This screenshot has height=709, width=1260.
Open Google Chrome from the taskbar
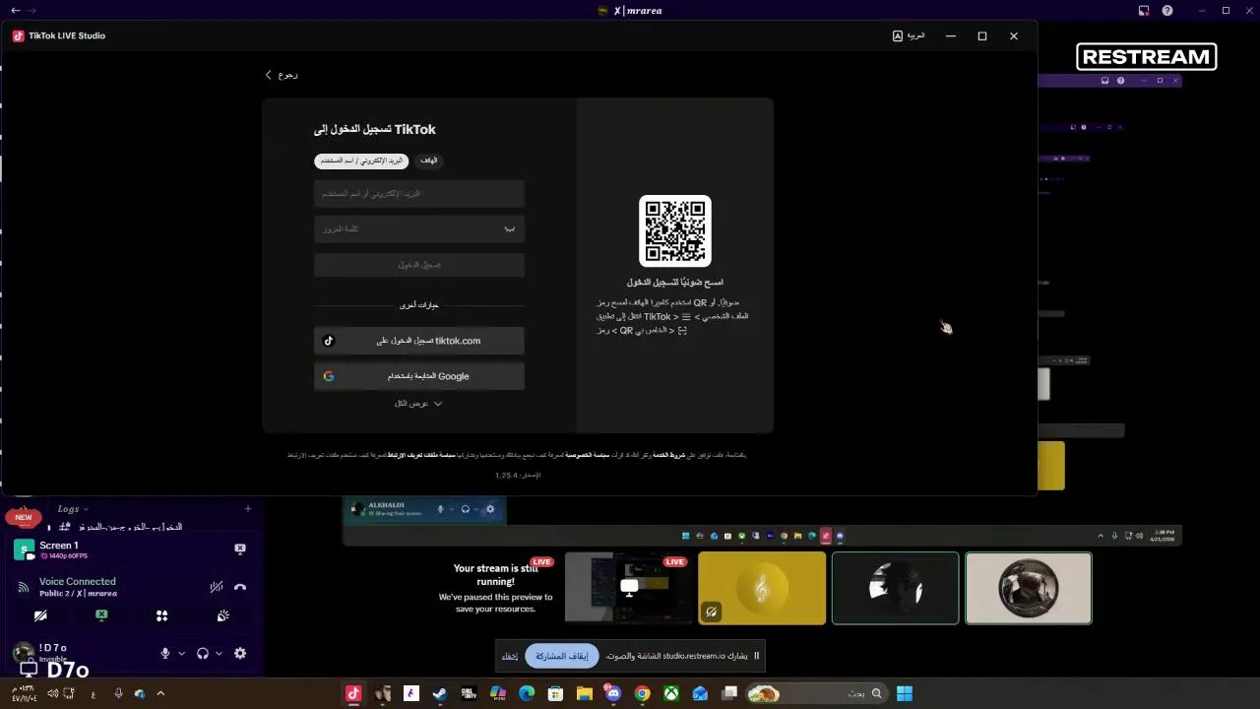tap(642, 693)
